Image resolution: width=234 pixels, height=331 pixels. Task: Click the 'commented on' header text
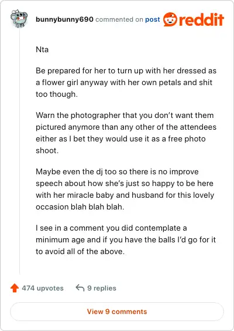tap(119, 19)
